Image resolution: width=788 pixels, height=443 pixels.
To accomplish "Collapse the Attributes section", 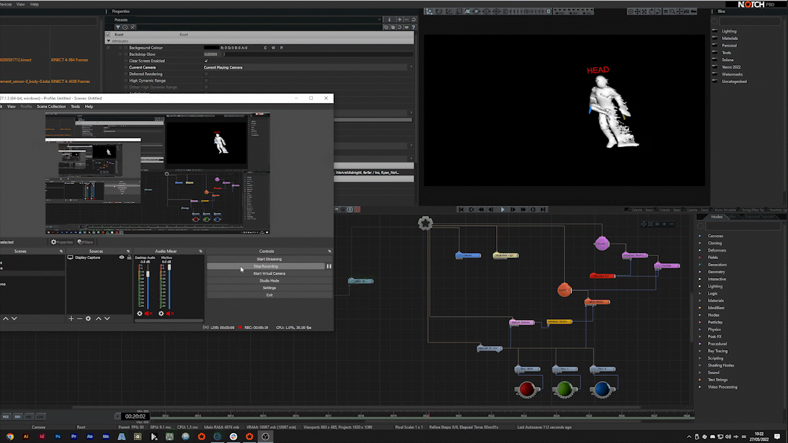I will pyautogui.click(x=108, y=41).
